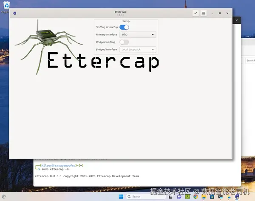This screenshot has height=201, width=255.
Task: Click the weather widget icon on taskbar
Action: (4, 197)
